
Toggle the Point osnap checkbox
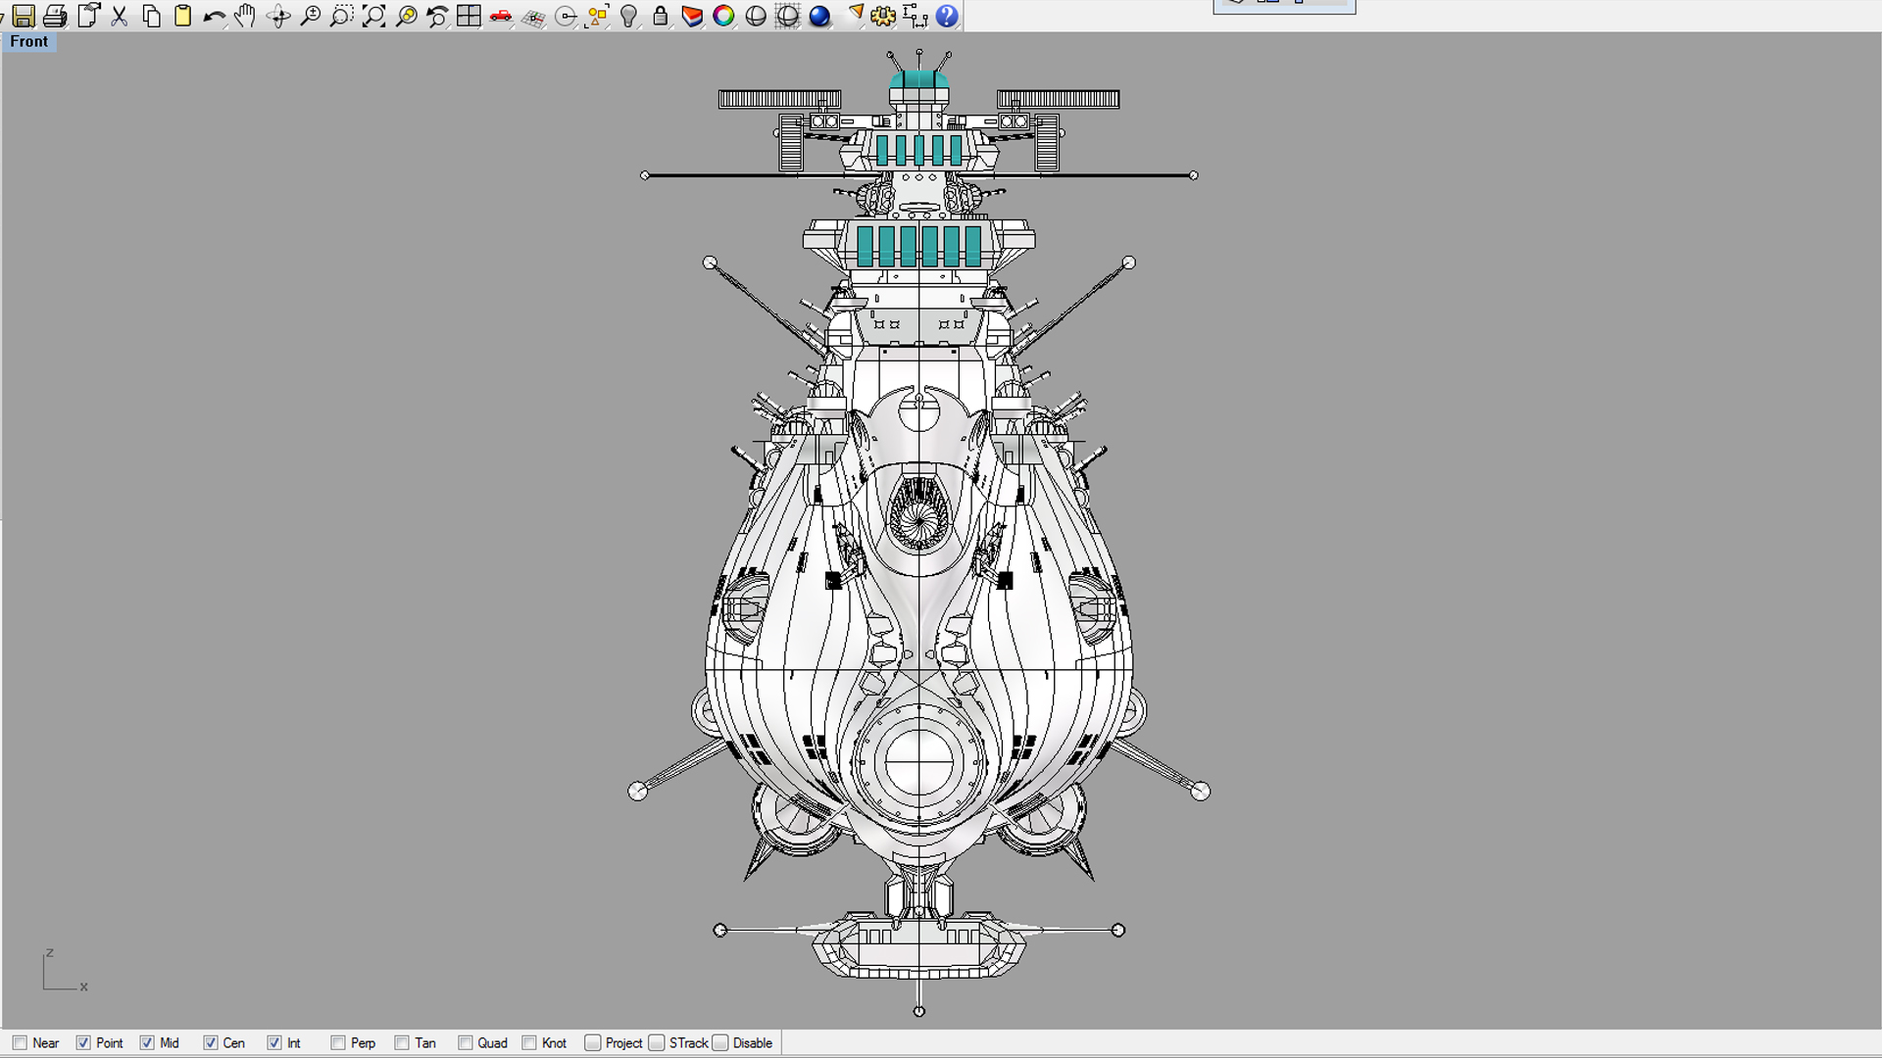[x=83, y=1042]
